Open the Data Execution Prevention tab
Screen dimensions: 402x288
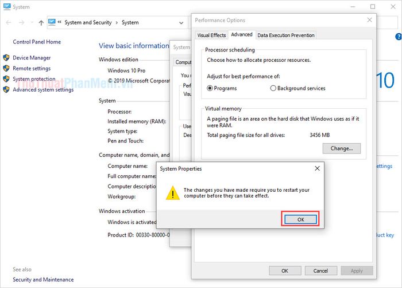(x=286, y=35)
